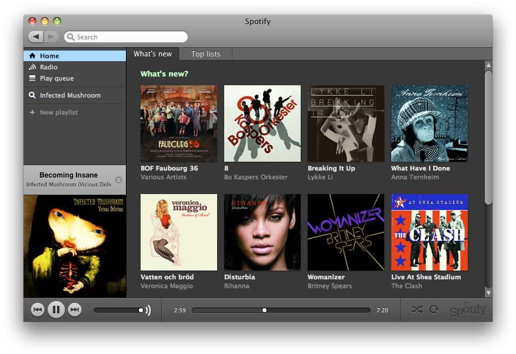Viewport: 516px width, 354px height.
Task: Click the scrollbar down arrow
Action: pyautogui.click(x=489, y=293)
